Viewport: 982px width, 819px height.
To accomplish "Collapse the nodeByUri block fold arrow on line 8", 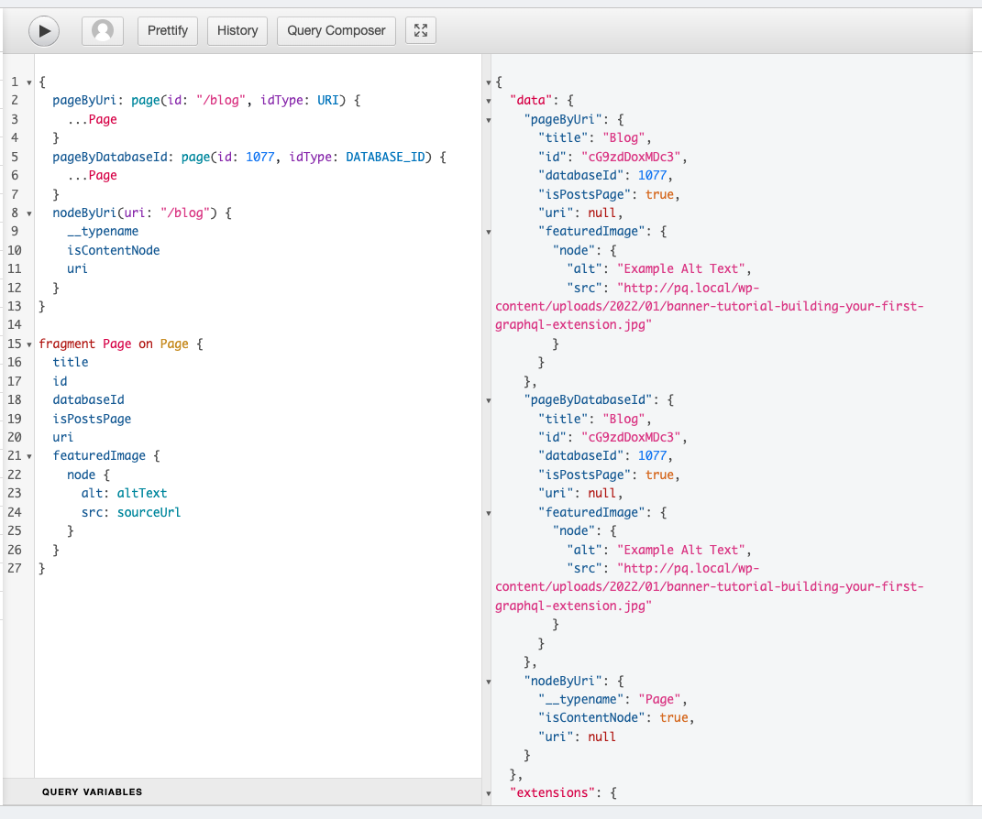I will 29,214.
